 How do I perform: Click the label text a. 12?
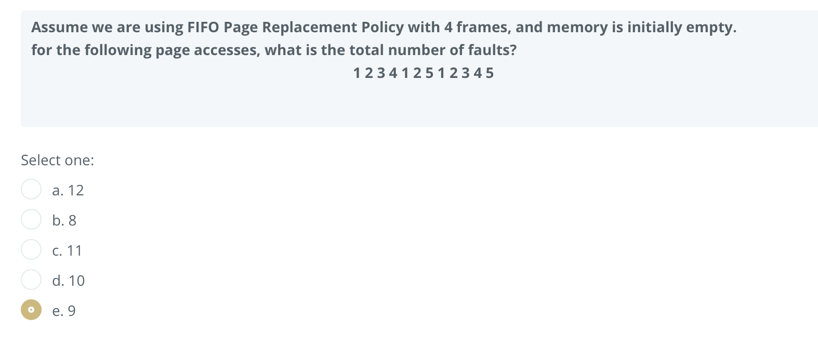(x=68, y=190)
